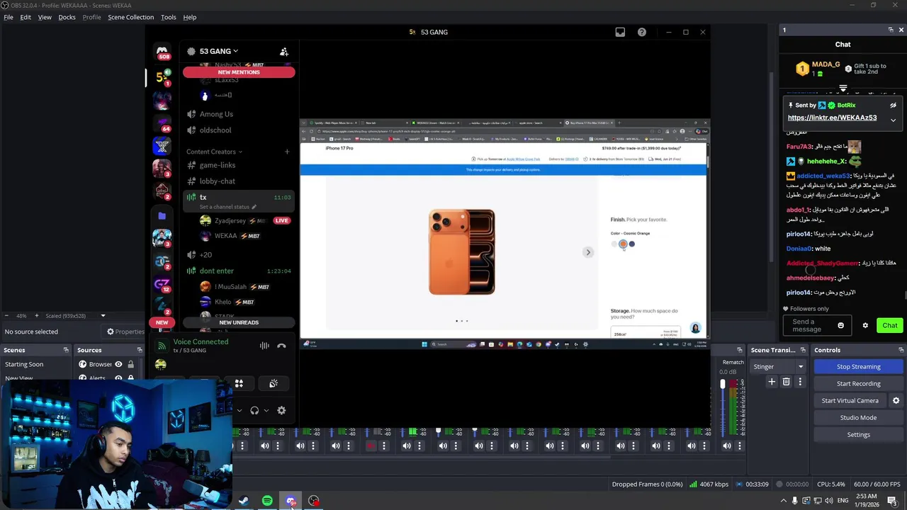The height and width of the screenshot is (510, 907).
Task: Open Discord soundboard button
Action: click(x=274, y=383)
